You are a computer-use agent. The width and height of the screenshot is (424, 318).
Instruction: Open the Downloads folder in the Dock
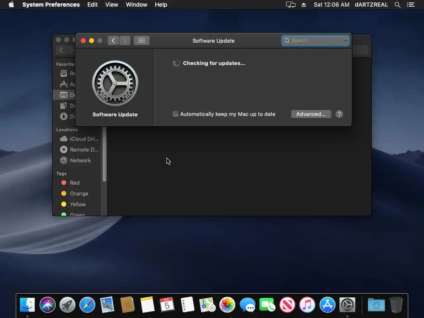[x=376, y=305]
